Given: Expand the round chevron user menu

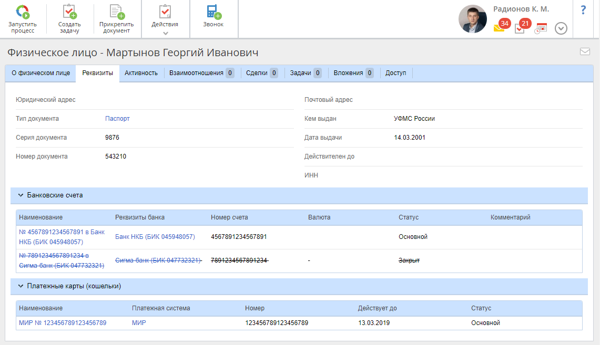Looking at the screenshot, I should [561, 28].
